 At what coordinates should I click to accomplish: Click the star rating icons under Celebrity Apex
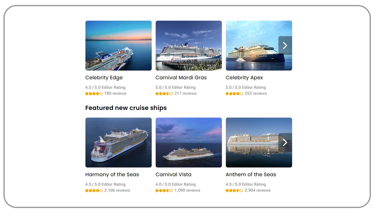coord(235,93)
